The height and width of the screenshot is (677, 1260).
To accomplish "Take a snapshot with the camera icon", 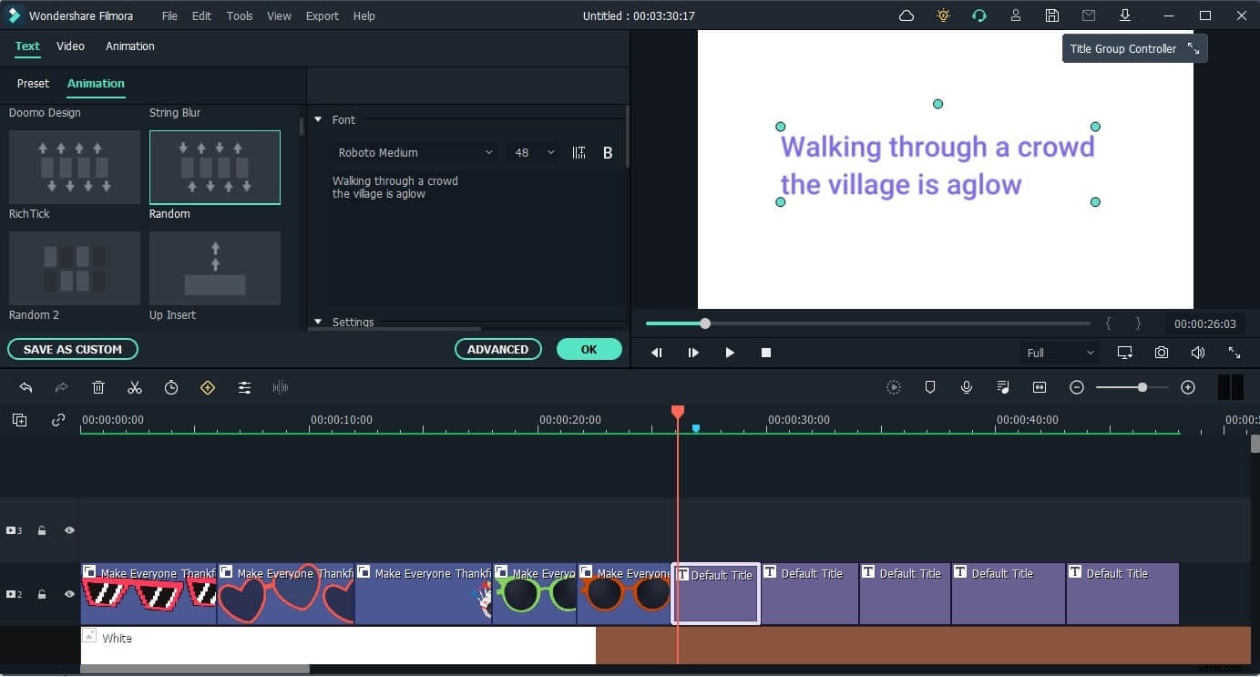I will point(1161,353).
